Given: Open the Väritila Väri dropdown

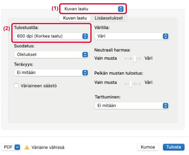Looking at the screenshot, I should point(132,36).
